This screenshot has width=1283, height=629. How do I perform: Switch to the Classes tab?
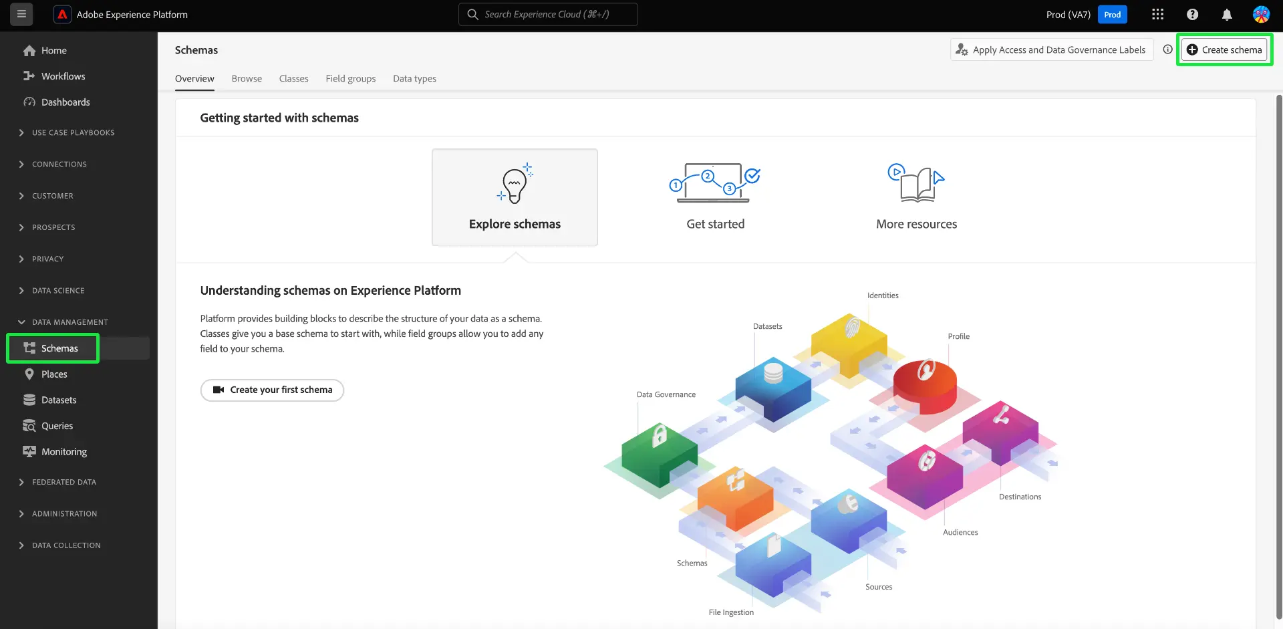[x=293, y=79]
